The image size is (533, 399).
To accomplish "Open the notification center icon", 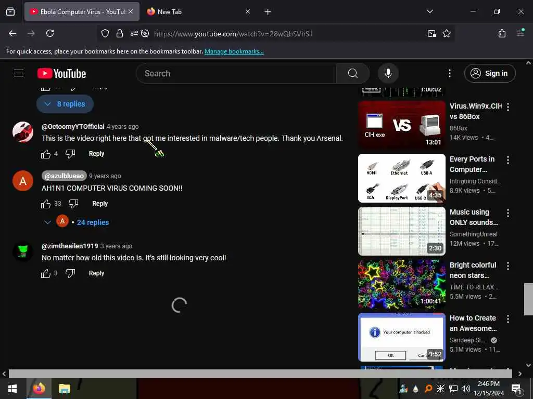I will 516,389.
